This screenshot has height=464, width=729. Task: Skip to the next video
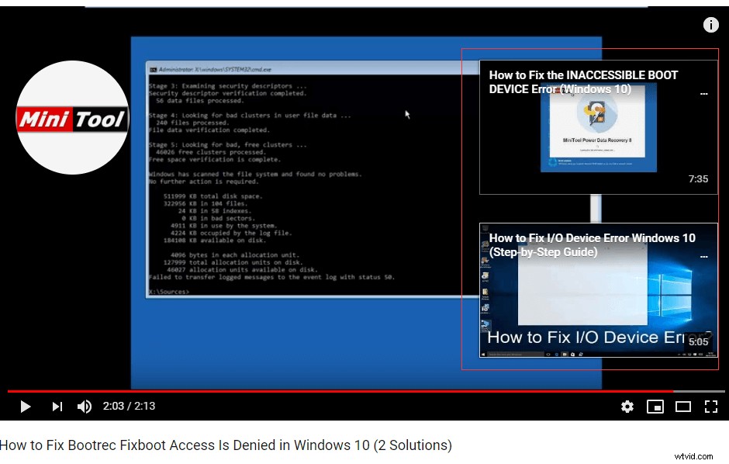click(x=57, y=407)
